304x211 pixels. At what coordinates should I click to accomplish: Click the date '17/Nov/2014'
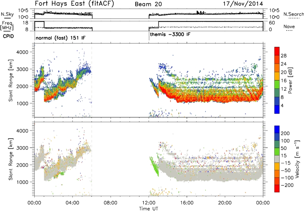point(243,4)
